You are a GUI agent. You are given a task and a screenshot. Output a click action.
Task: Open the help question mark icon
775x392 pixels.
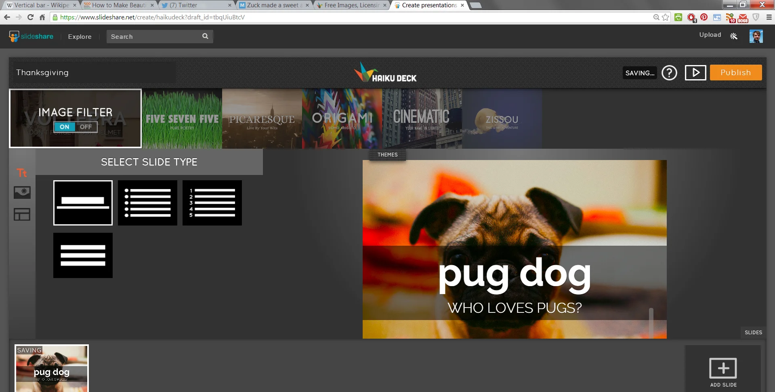[x=669, y=73]
